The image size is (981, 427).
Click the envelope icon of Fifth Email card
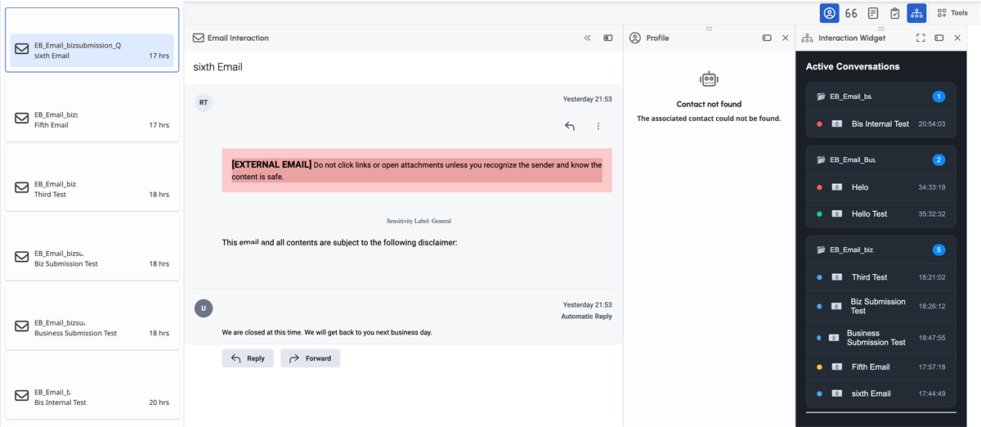pos(22,119)
